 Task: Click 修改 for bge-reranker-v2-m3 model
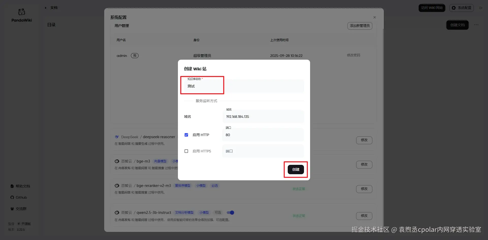[x=364, y=189]
